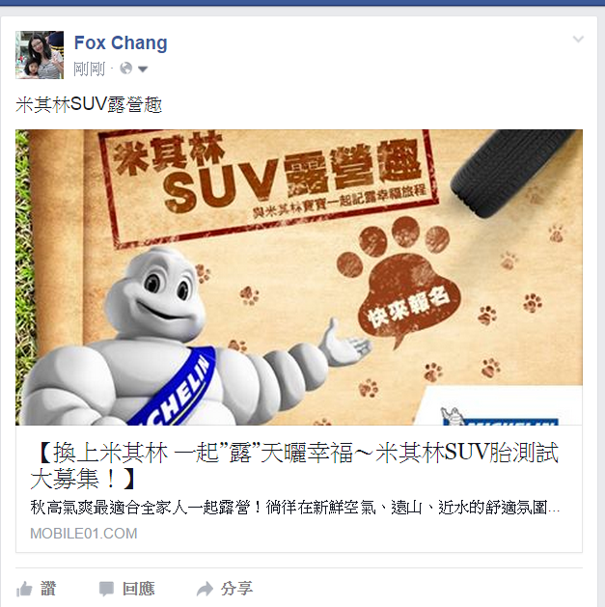Click the thumbs-up like icon

24,590
